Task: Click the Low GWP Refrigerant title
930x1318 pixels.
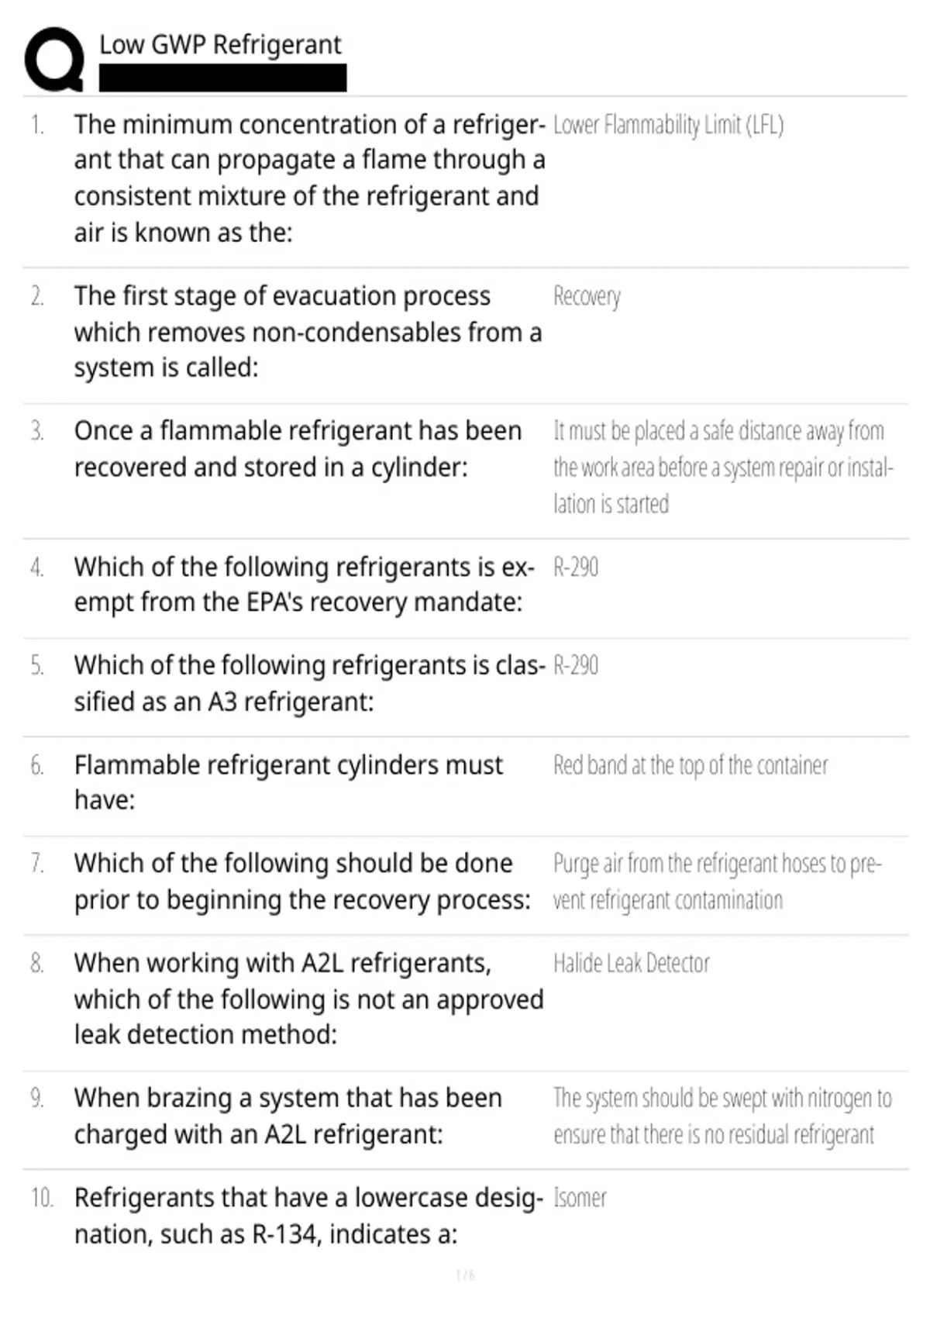Action: point(220,44)
